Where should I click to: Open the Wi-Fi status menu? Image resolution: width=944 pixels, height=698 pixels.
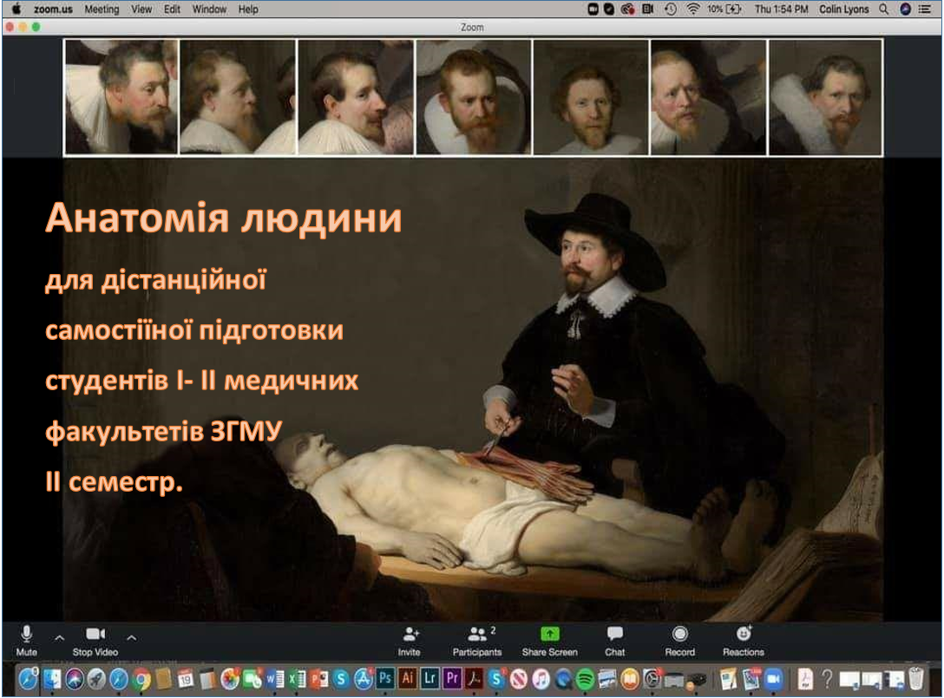tap(693, 9)
